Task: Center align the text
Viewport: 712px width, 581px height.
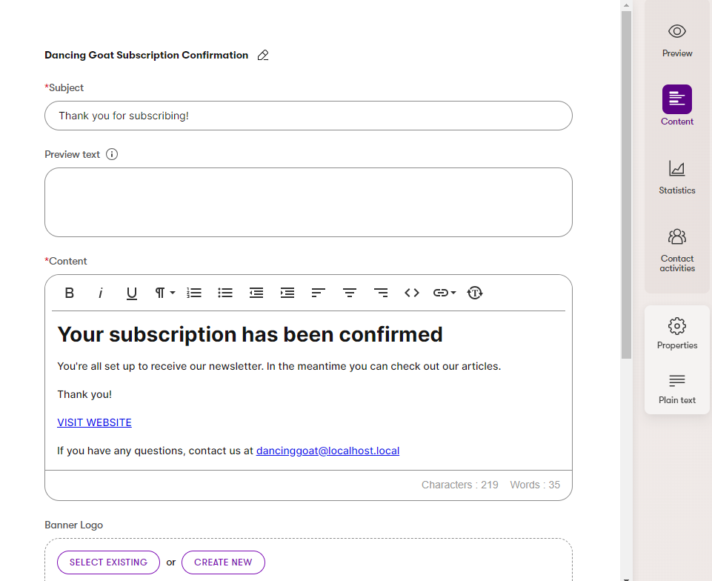Action: [x=350, y=293]
